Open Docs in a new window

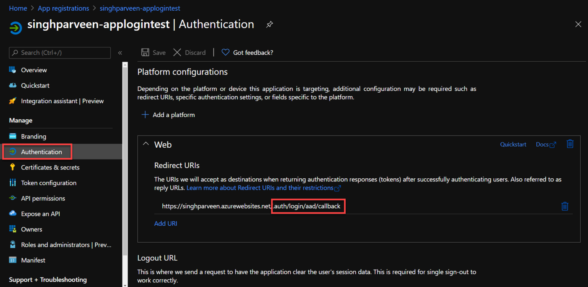click(x=546, y=144)
